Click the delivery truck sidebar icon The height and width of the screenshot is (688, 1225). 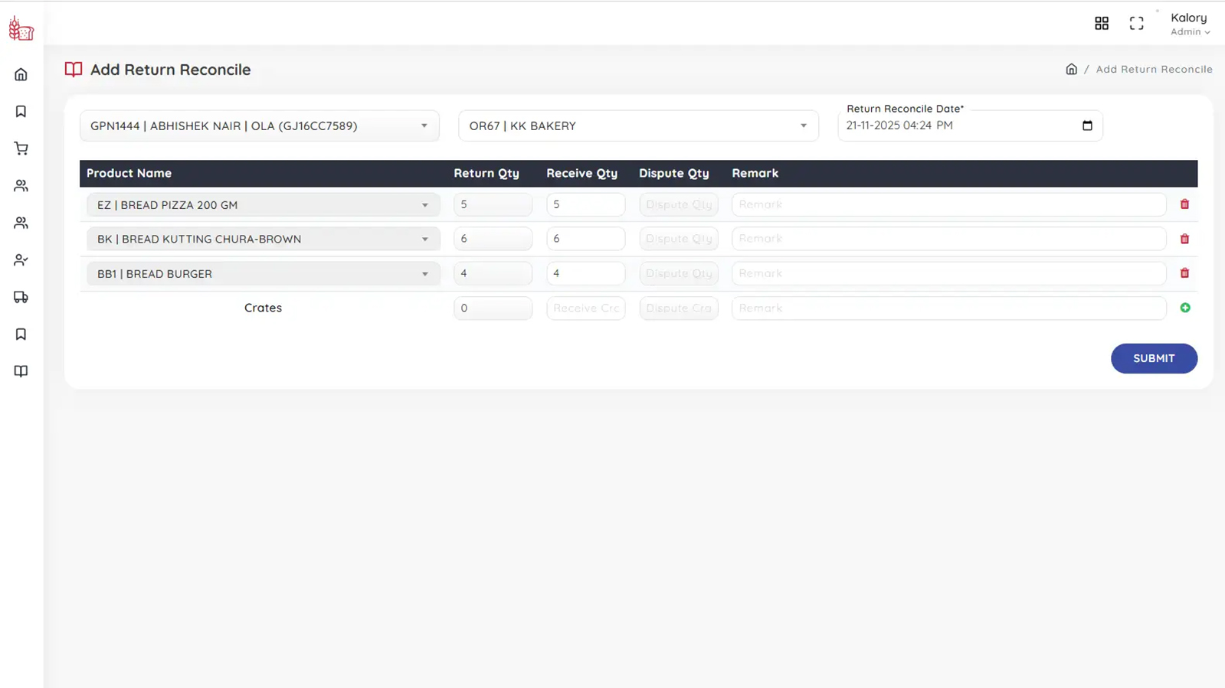[21, 297]
